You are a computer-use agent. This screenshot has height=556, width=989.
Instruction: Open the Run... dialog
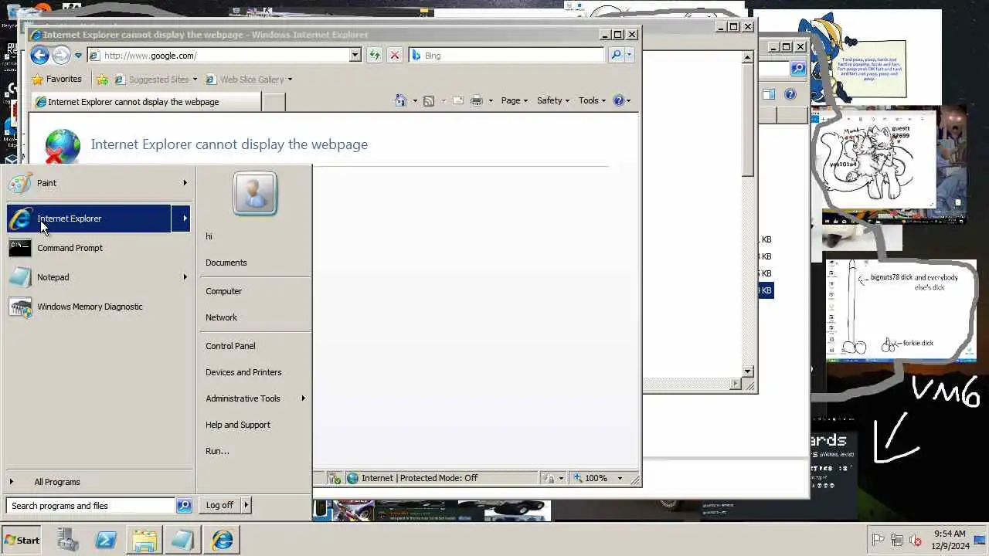(254, 451)
